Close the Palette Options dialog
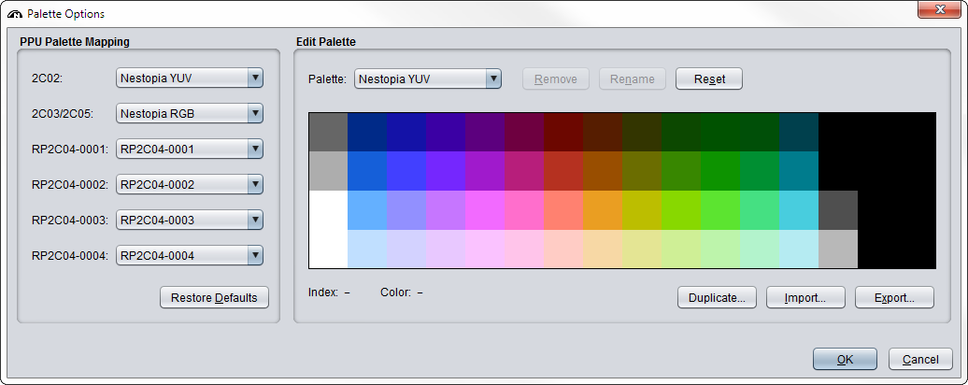Screen dimensions: 968x385 pos(934,10)
